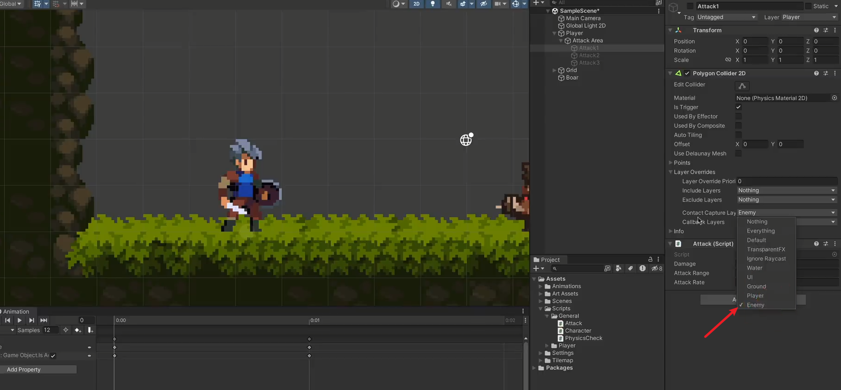This screenshot has width=841, height=390.
Task: Open Animations folder in Project
Action: (566, 286)
